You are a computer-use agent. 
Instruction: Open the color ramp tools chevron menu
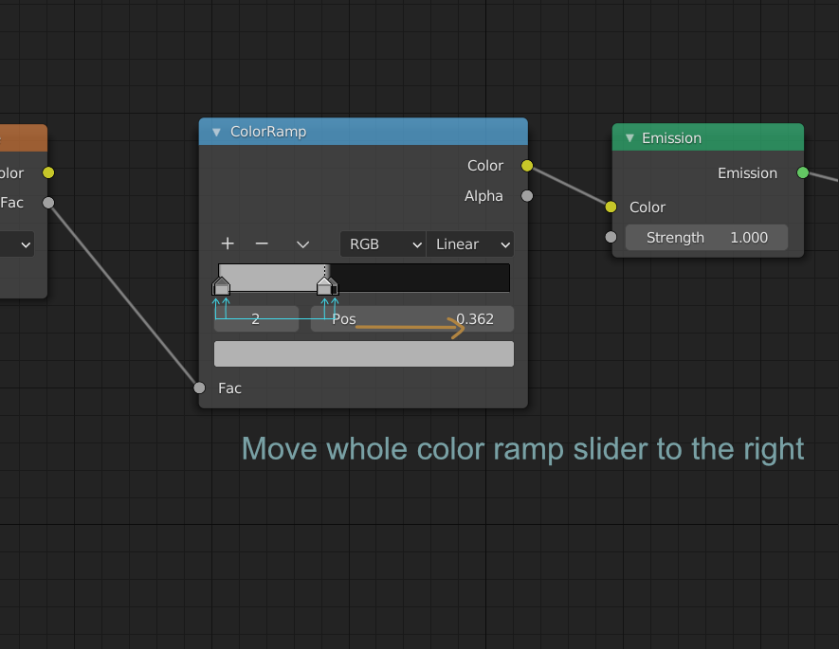pos(302,244)
